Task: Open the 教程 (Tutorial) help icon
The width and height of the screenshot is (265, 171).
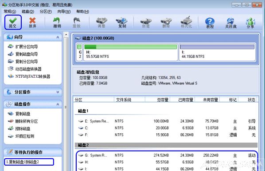Action: (x=210, y=23)
